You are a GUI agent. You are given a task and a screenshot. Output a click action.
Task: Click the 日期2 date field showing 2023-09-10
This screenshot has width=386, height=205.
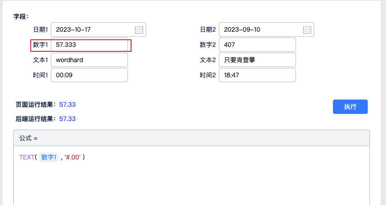coord(261,29)
